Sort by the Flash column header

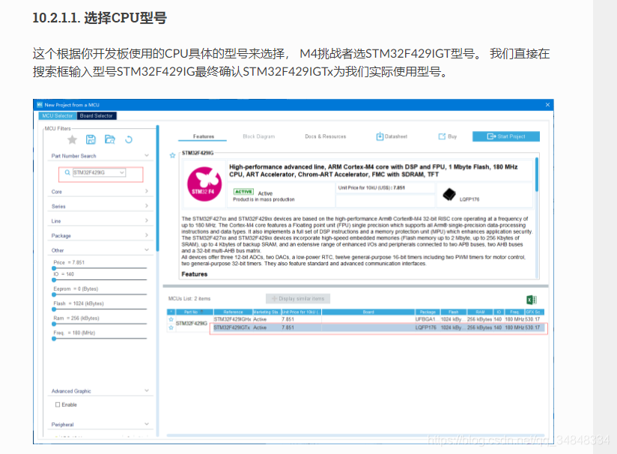pyautogui.click(x=453, y=312)
